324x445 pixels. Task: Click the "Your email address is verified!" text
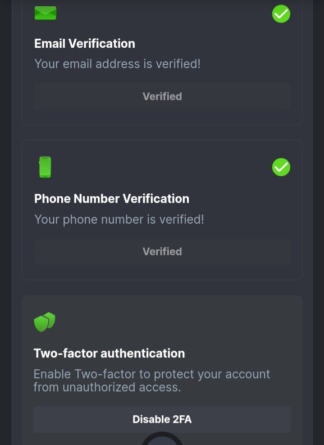click(117, 64)
